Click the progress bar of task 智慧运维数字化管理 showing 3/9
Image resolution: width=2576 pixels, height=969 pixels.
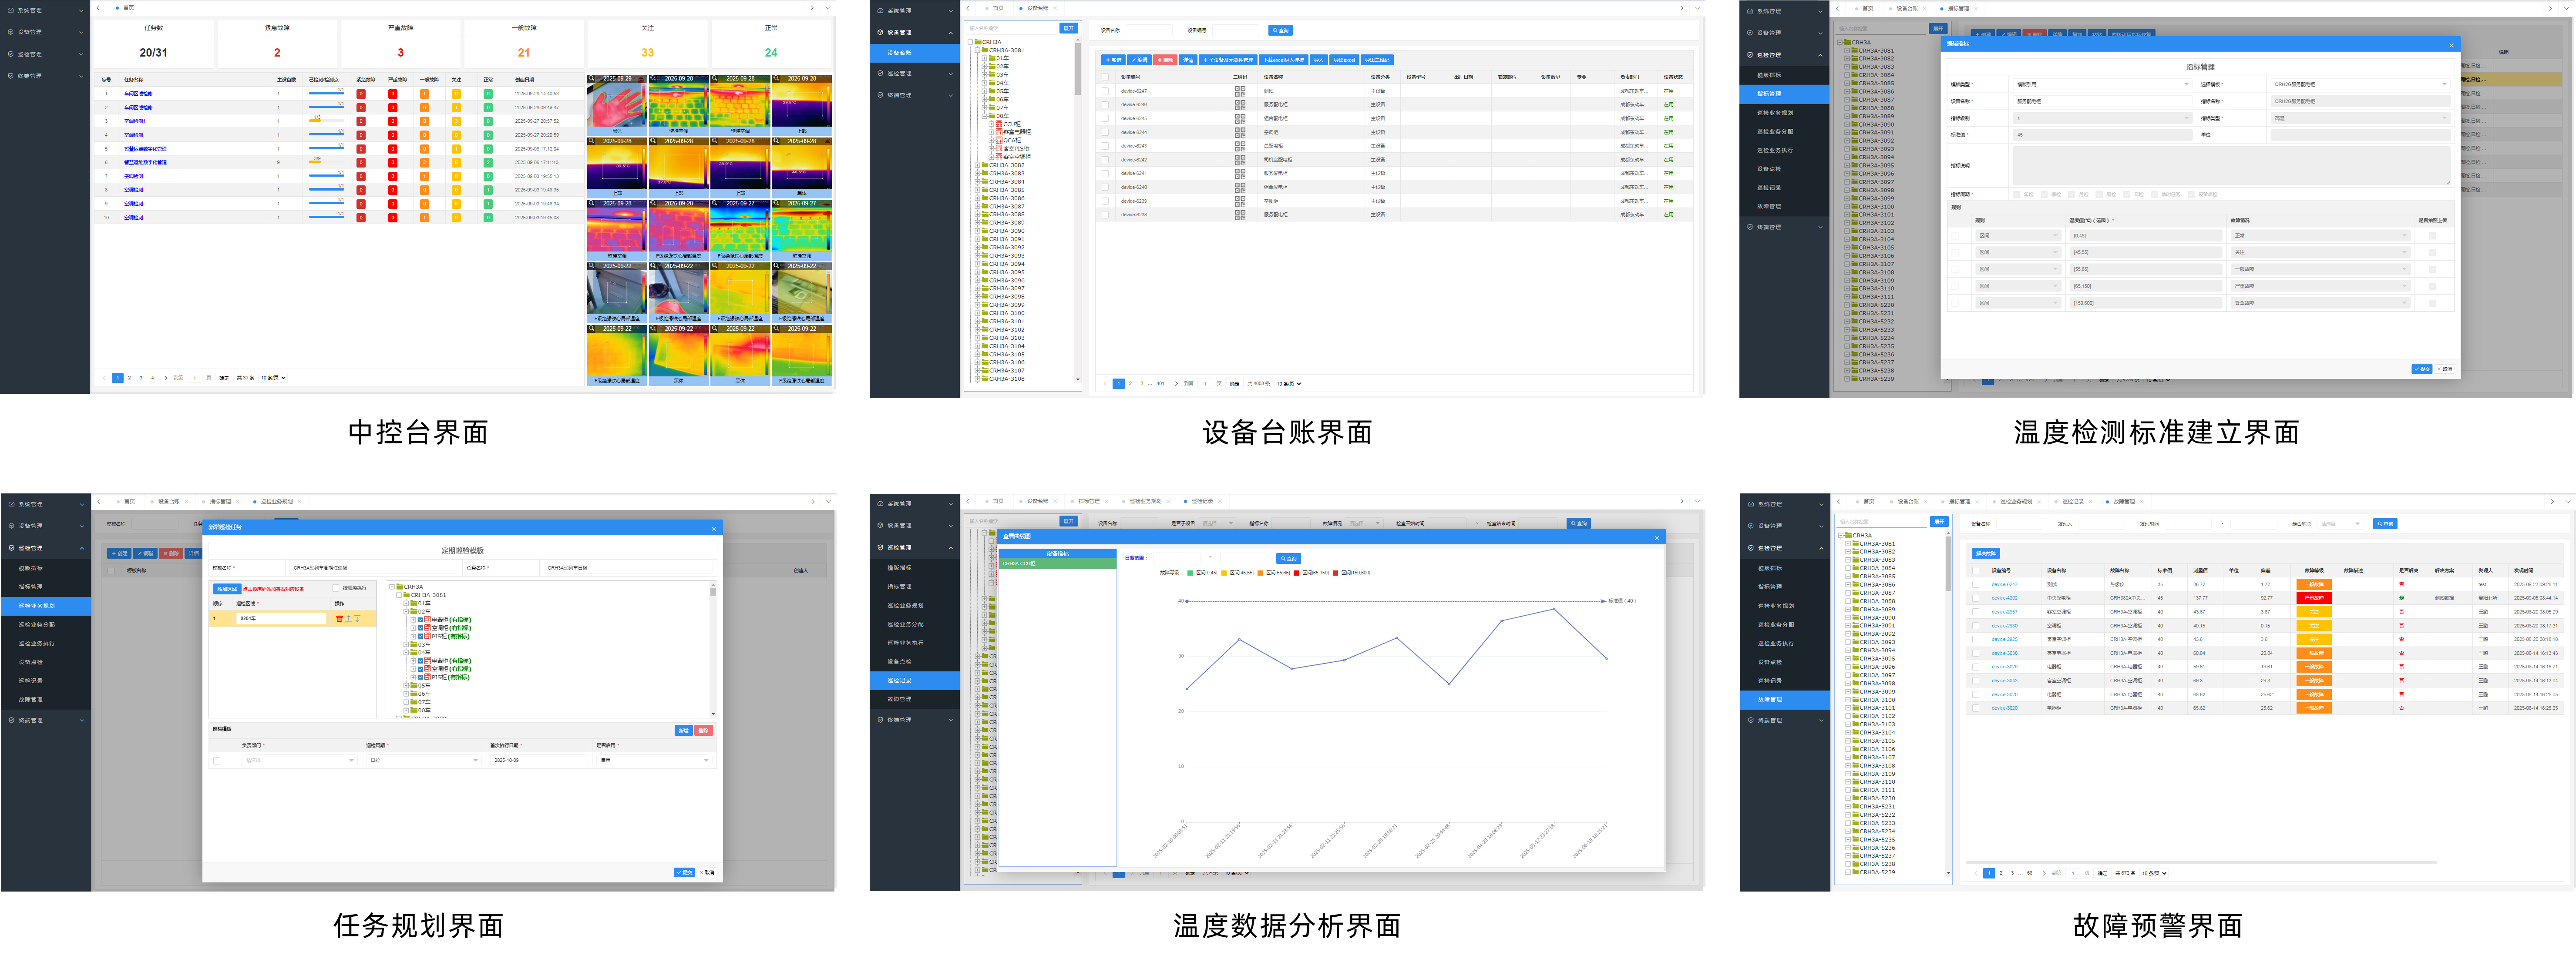[x=326, y=162]
